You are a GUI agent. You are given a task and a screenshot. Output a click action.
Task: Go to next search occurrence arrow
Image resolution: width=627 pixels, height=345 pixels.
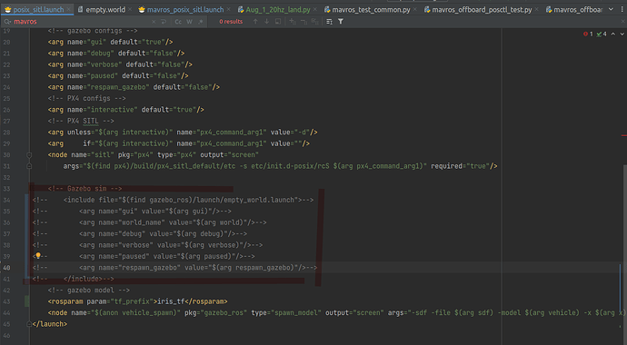pos(267,22)
